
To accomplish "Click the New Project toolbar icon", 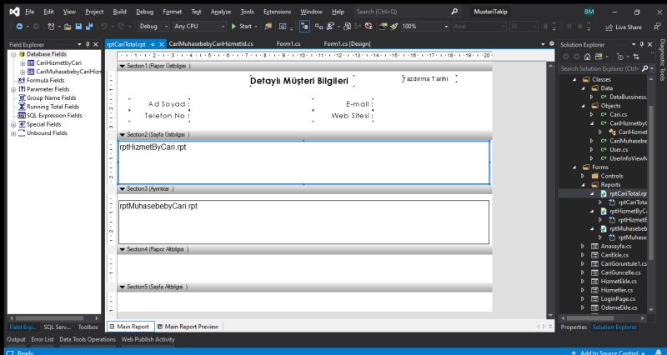I will (51, 27).
